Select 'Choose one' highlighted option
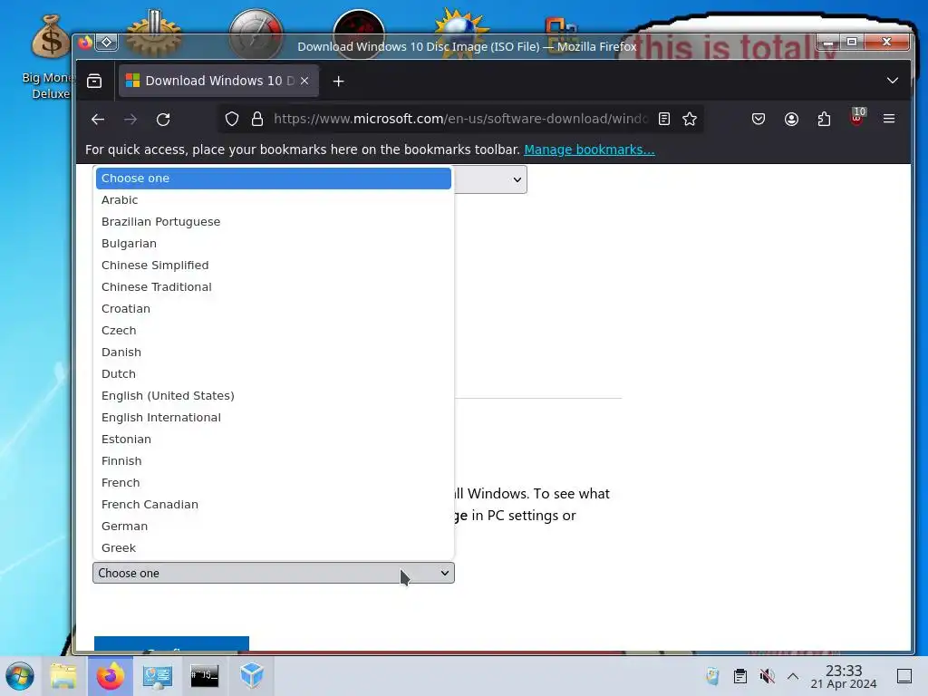The width and height of the screenshot is (928, 696). point(274,179)
